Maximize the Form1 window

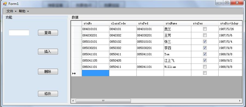pyautogui.click(x=227, y=3)
